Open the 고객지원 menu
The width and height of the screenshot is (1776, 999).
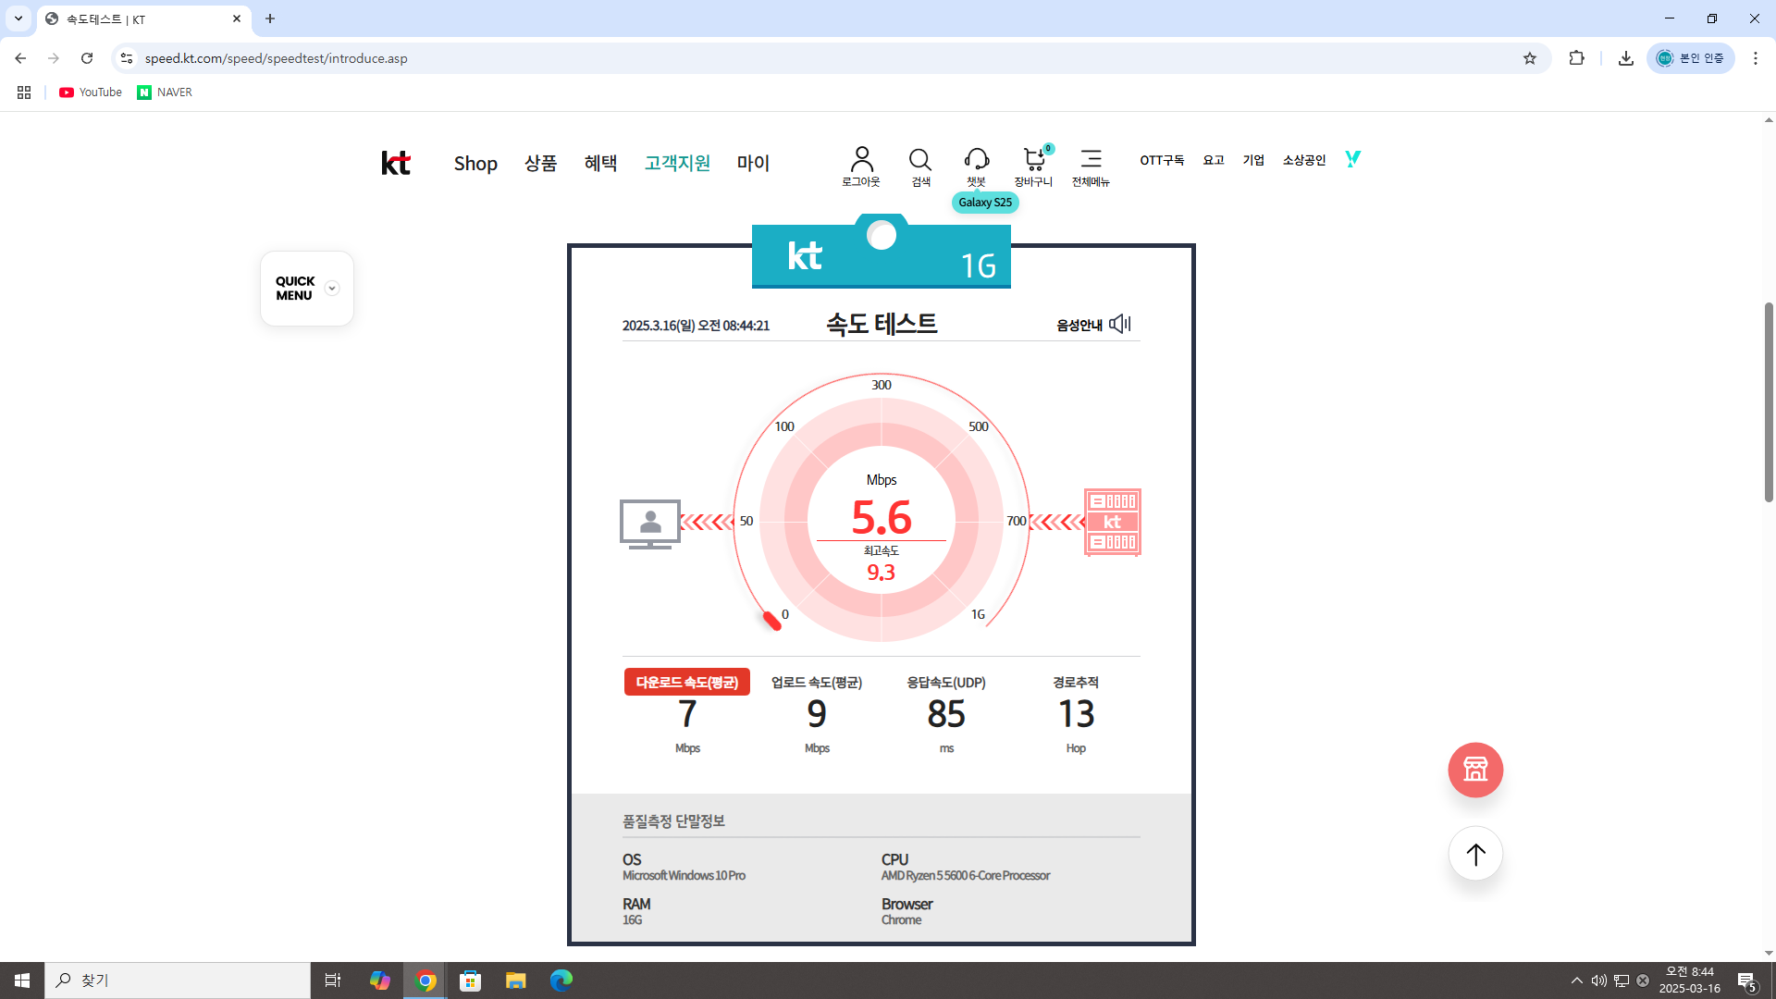click(678, 163)
